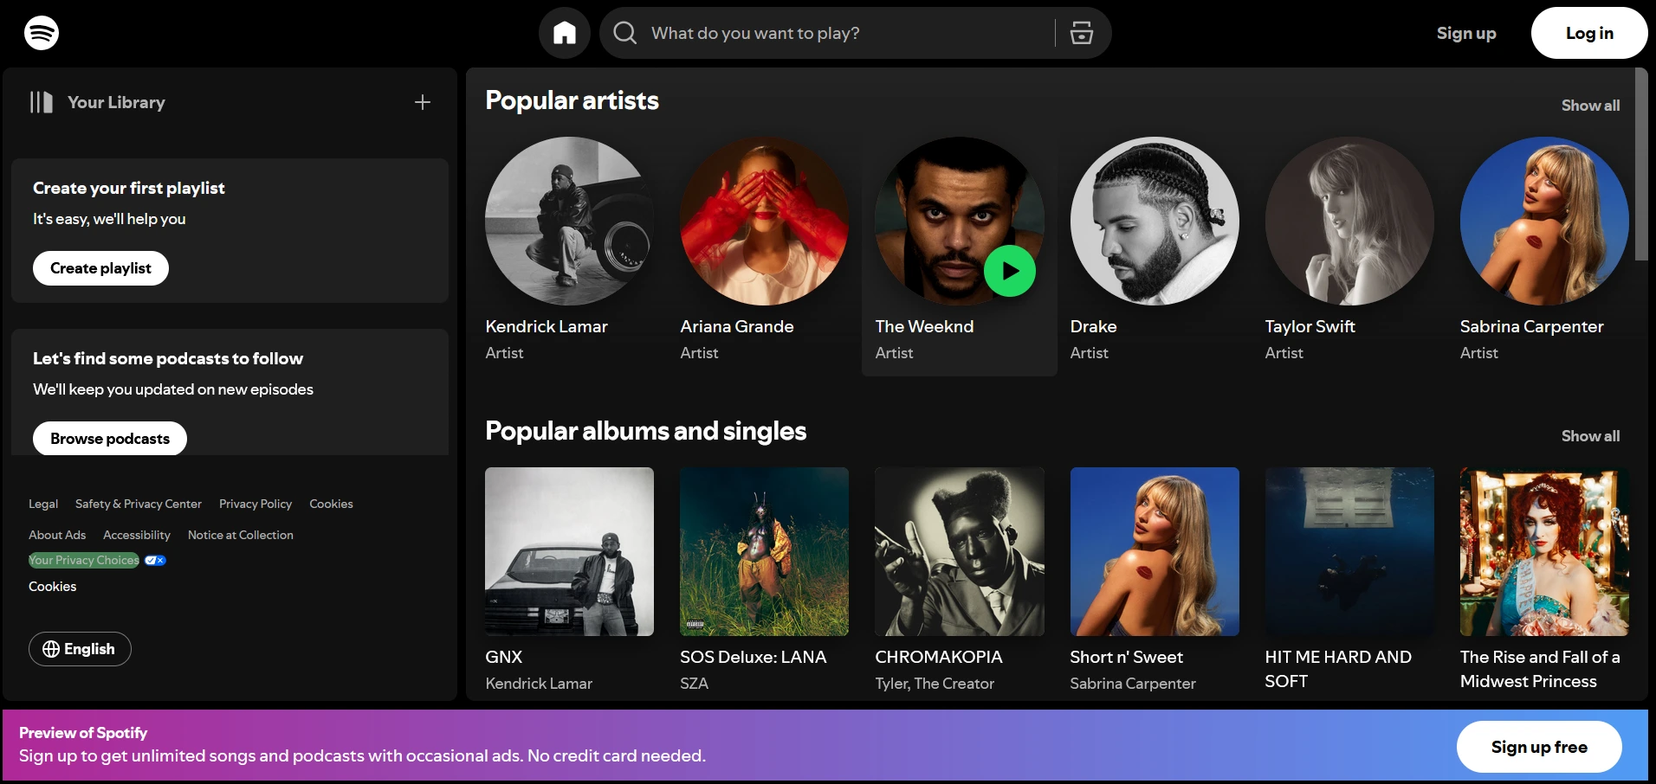Viewport: 1656px width, 784px height.
Task: Open Notice at Collection link
Action: point(241,535)
